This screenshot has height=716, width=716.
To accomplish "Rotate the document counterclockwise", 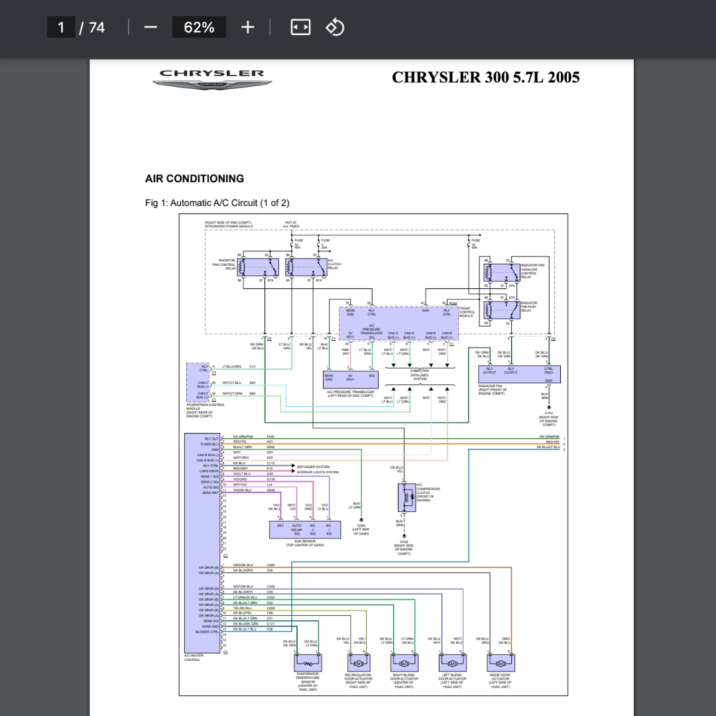I will (335, 27).
